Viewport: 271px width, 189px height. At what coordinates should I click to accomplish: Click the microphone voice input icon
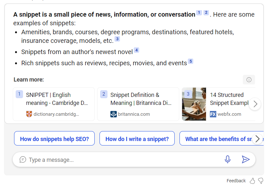(227, 159)
